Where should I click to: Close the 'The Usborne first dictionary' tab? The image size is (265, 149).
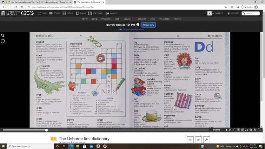point(103,2)
